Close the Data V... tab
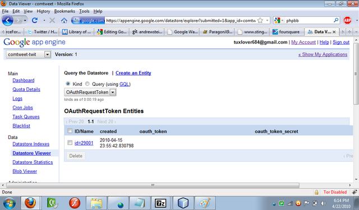 click(334, 32)
